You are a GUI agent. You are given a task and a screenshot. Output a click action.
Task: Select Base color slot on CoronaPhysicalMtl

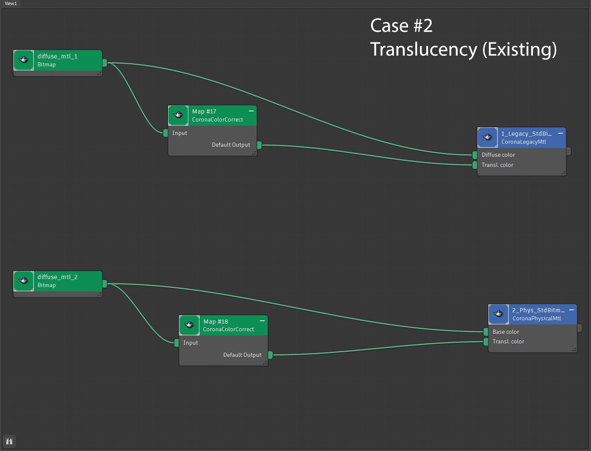pyautogui.click(x=506, y=332)
